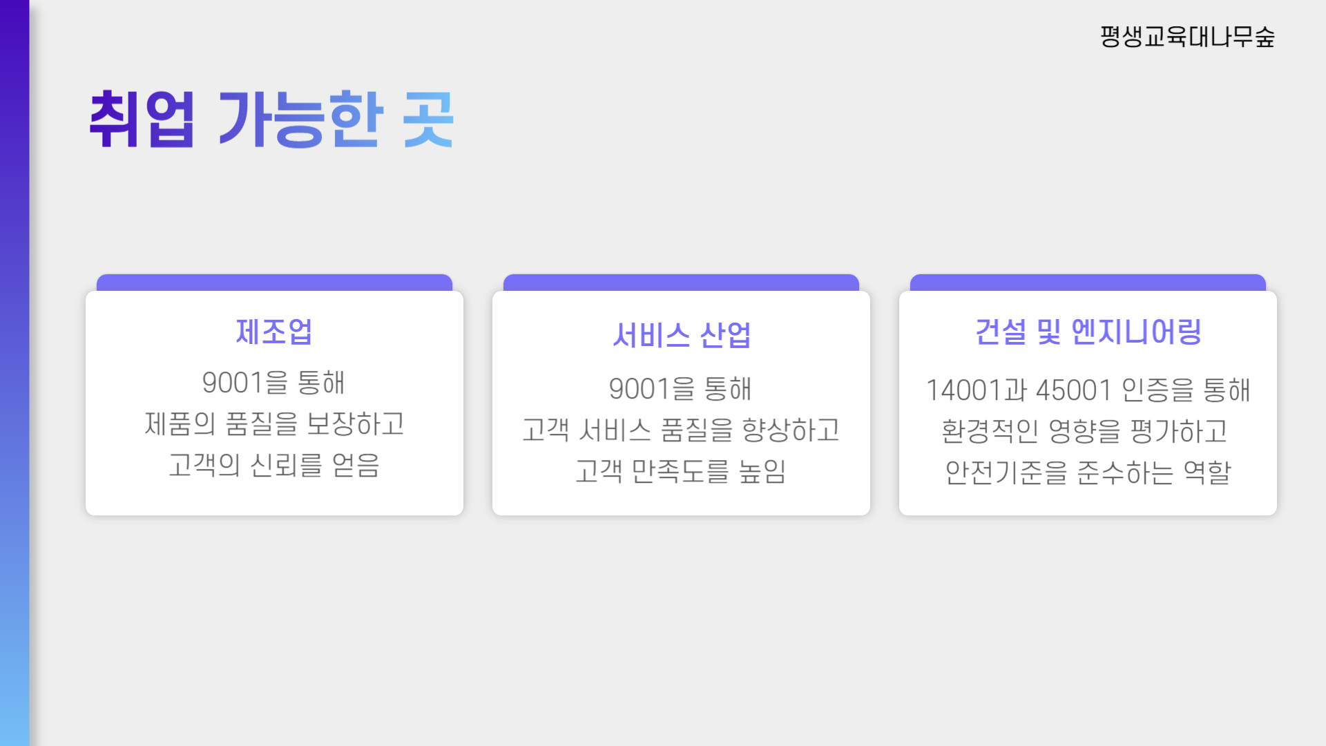Click the purple top bar above 제조업 card
This screenshot has height=746, width=1326.
pyautogui.click(x=274, y=282)
